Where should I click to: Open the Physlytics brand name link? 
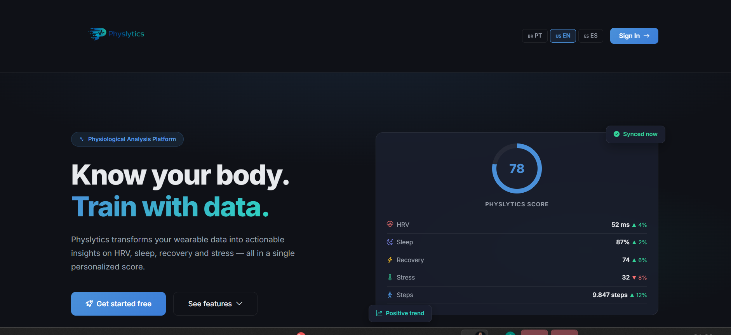pos(126,34)
